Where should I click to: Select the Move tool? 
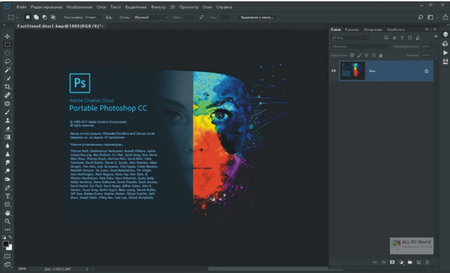[x=8, y=36]
